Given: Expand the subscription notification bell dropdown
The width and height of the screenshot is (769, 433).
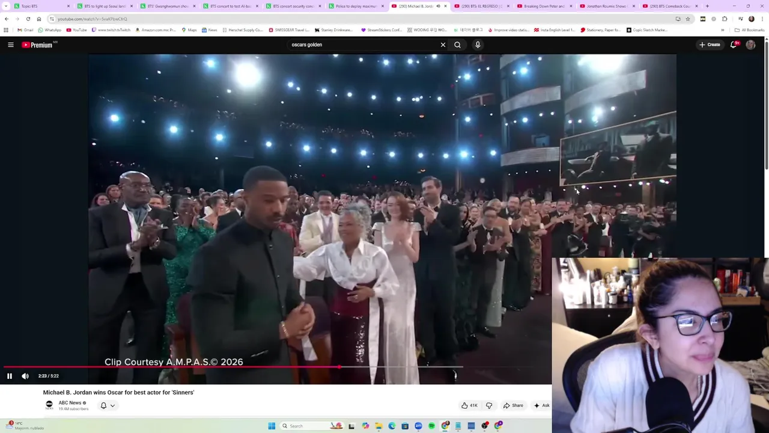Looking at the screenshot, I should (x=107, y=405).
